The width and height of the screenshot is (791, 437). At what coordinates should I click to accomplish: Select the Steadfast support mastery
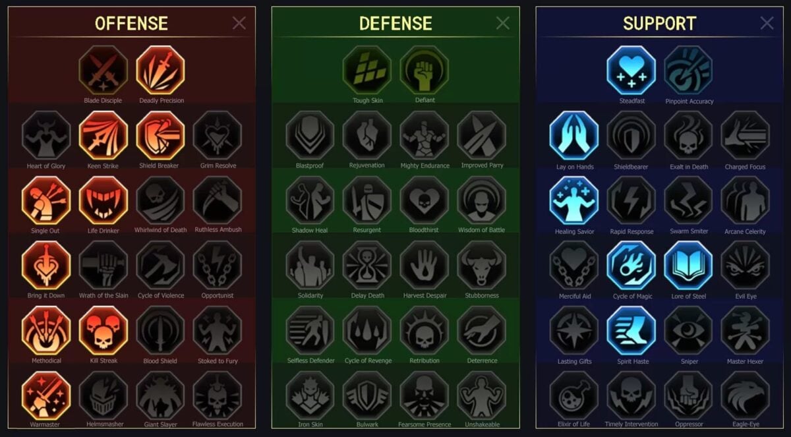tap(631, 70)
